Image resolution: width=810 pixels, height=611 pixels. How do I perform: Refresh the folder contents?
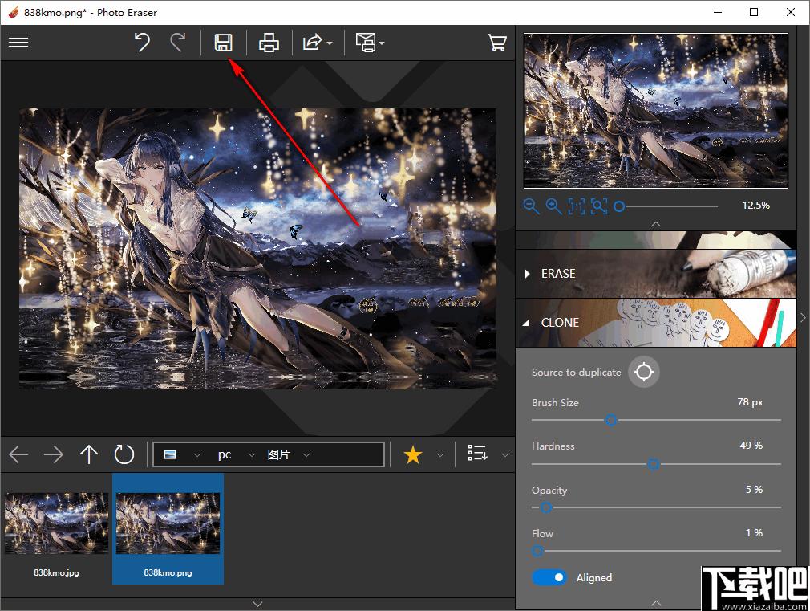point(124,454)
